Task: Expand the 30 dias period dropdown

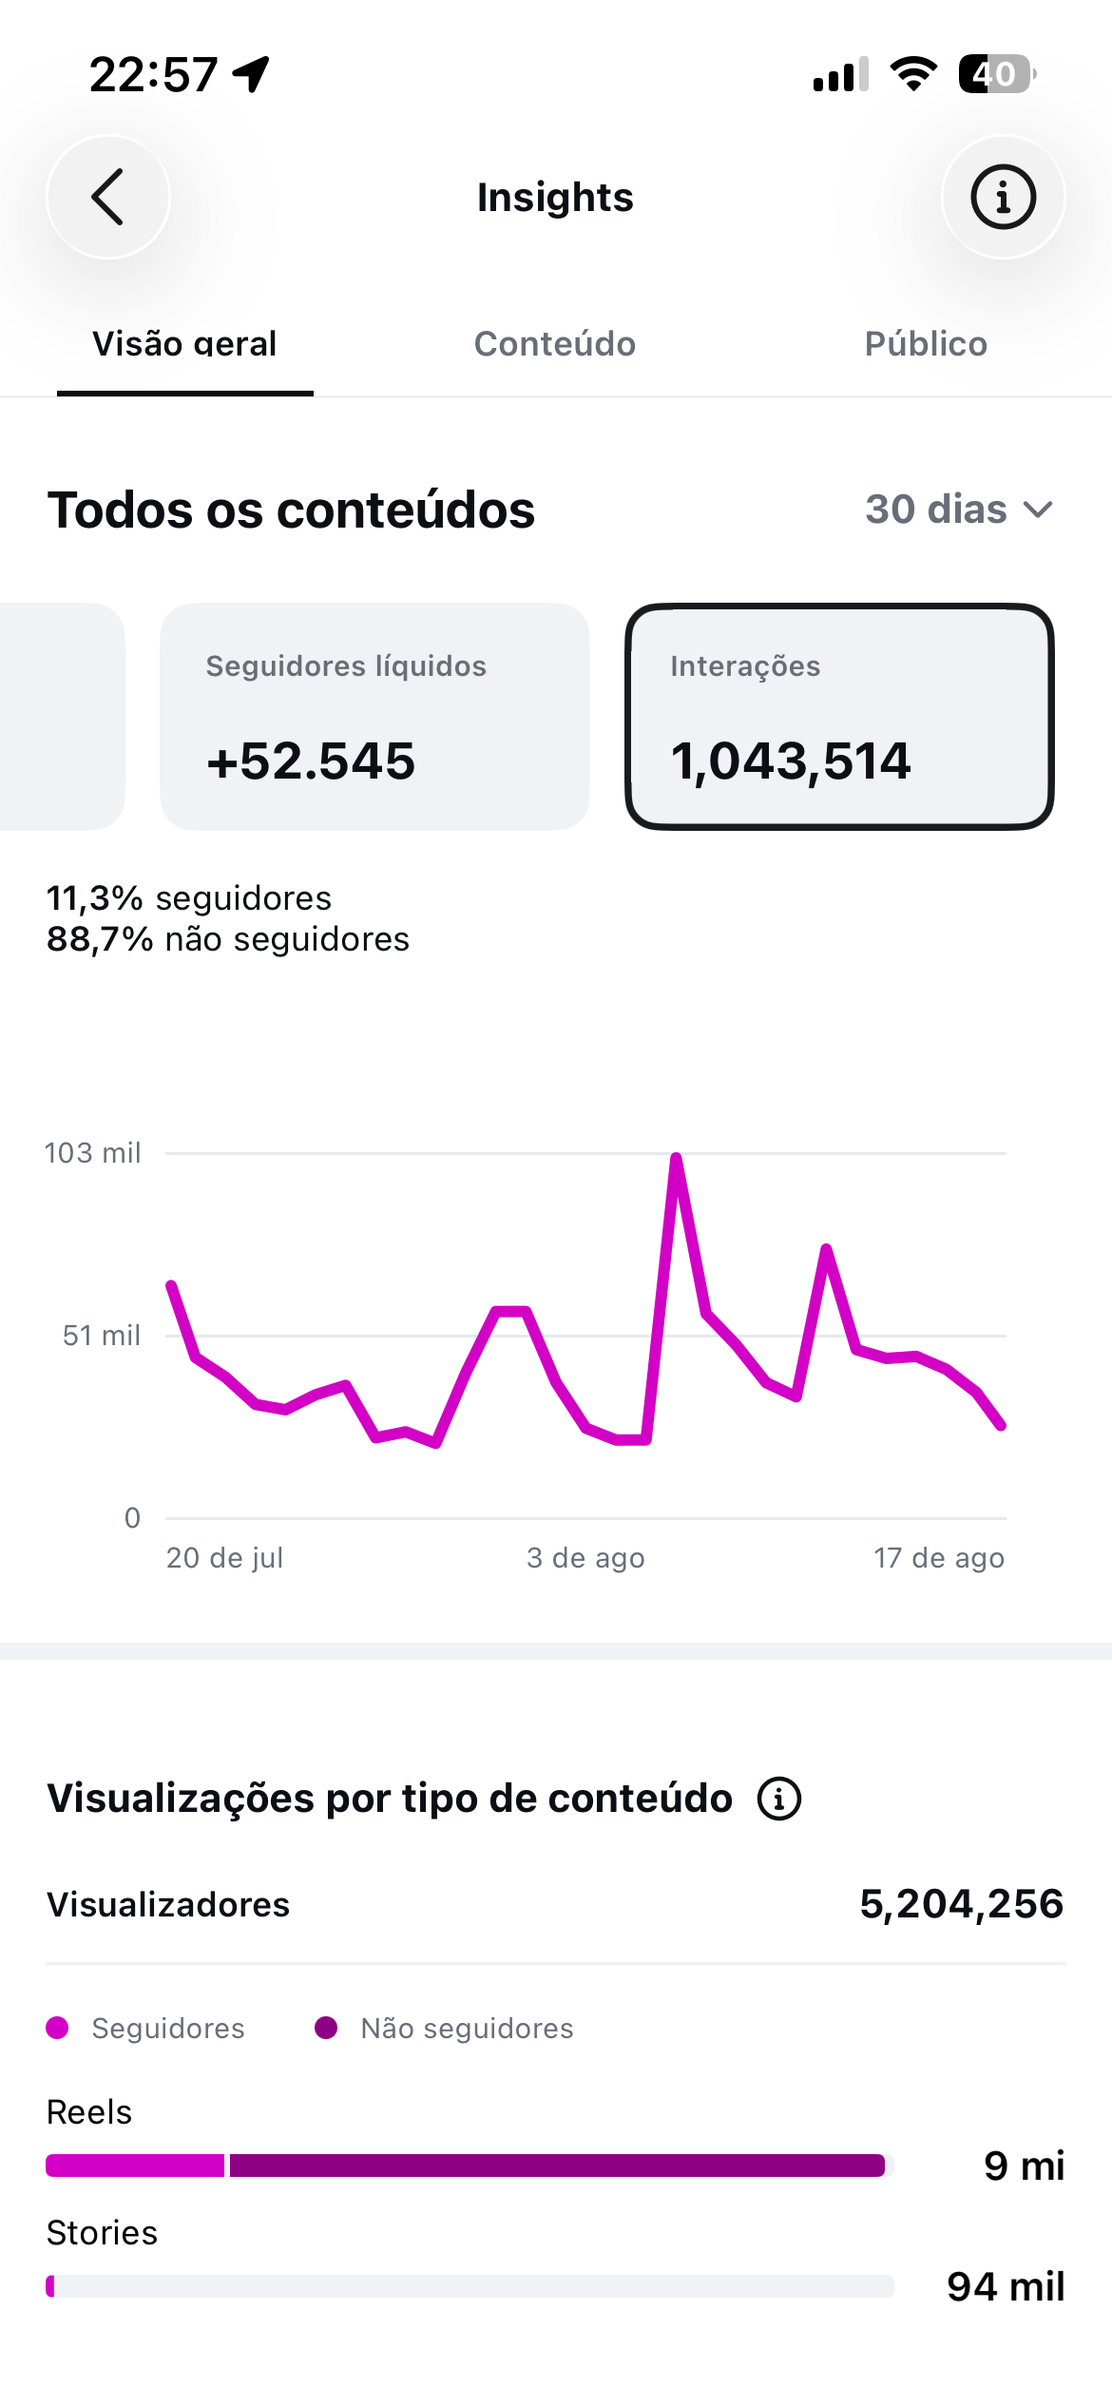Action: [x=959, y=510]
